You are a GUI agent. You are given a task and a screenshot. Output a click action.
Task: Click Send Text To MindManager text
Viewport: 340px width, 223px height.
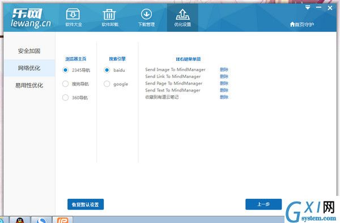(x=173, y=90)
